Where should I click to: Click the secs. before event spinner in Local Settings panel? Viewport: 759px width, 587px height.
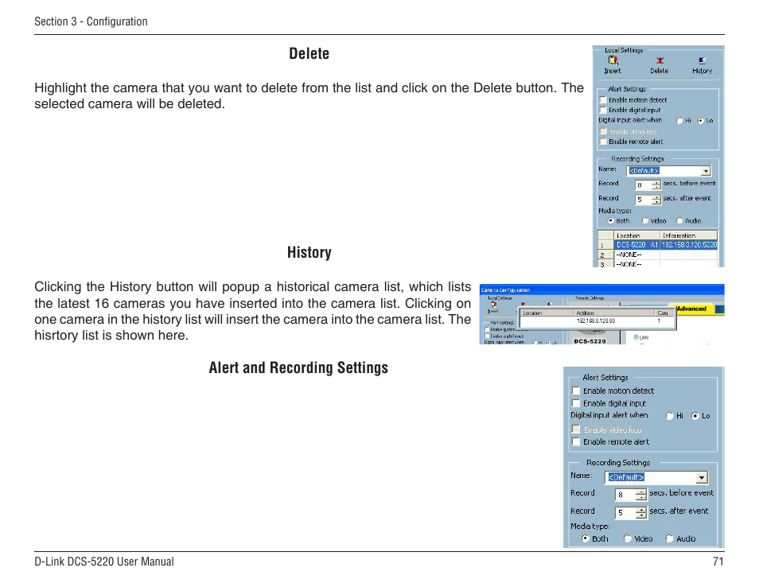coord(656,185)
